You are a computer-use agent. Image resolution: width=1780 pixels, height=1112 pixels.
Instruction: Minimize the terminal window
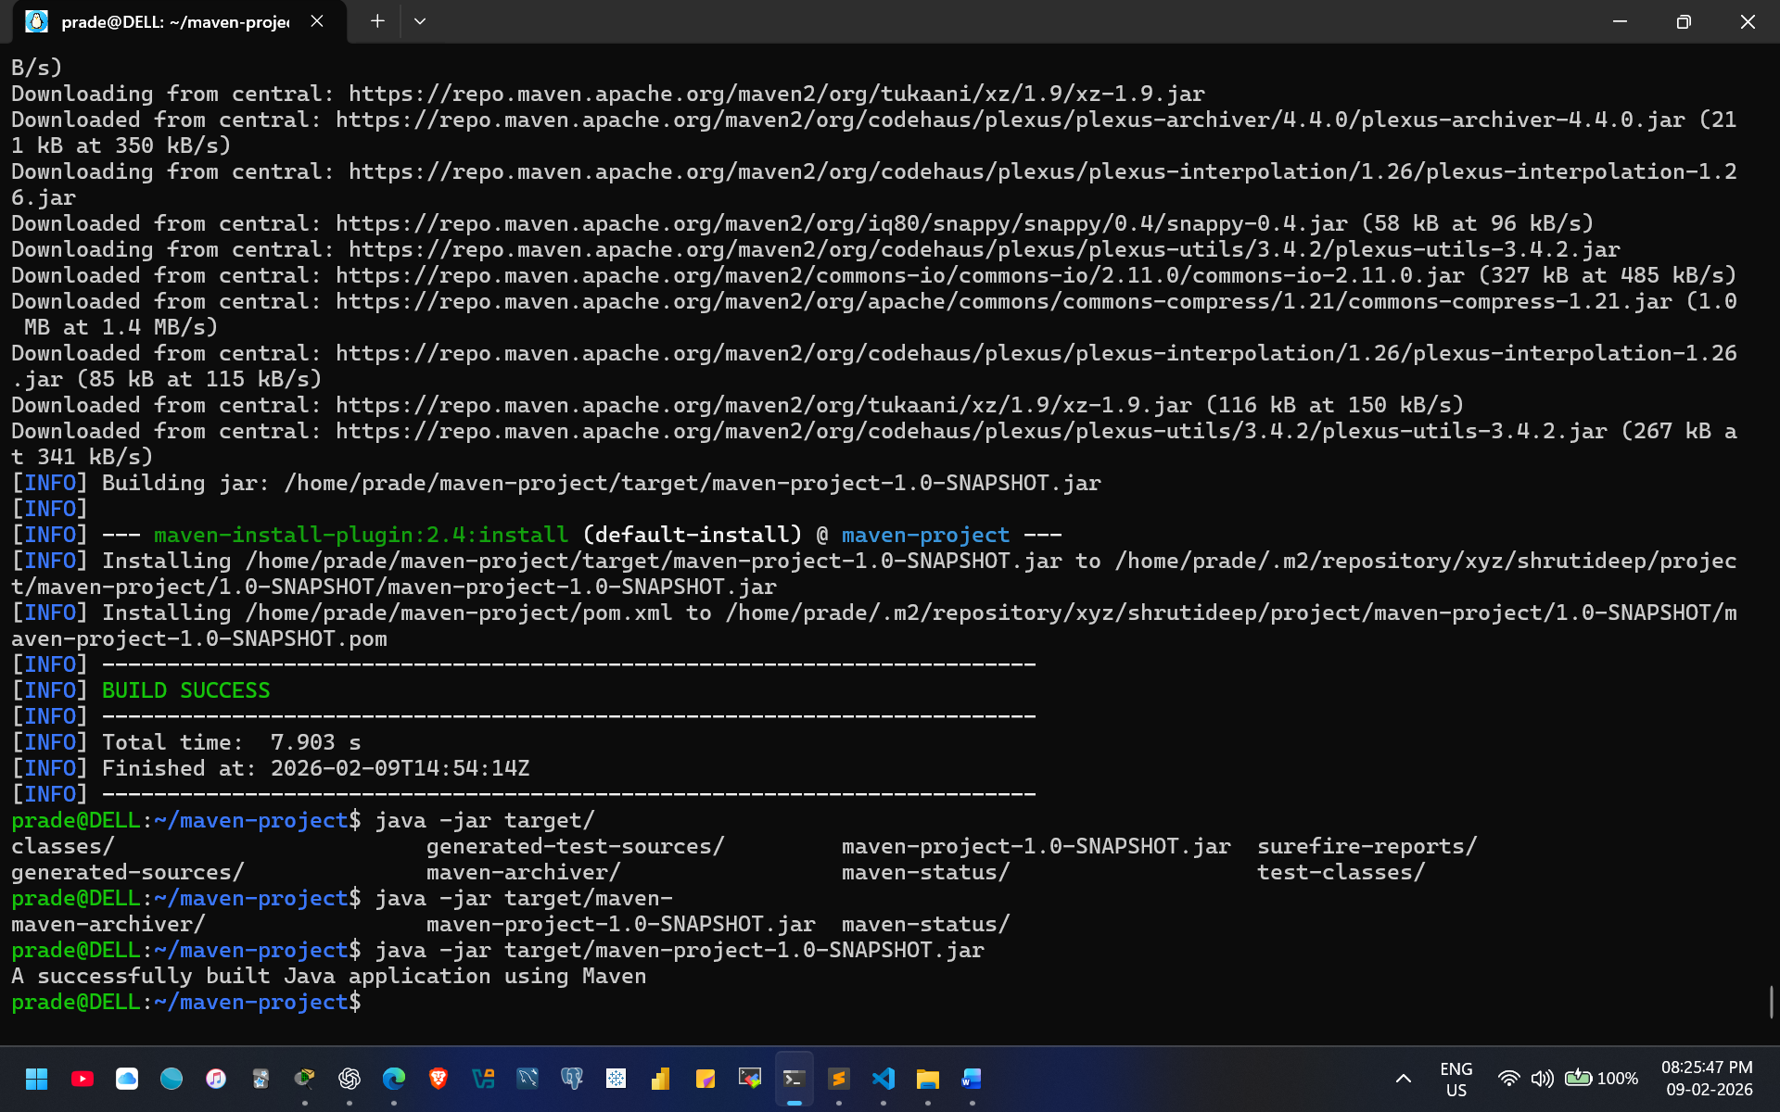click(x=1620, y=21)
